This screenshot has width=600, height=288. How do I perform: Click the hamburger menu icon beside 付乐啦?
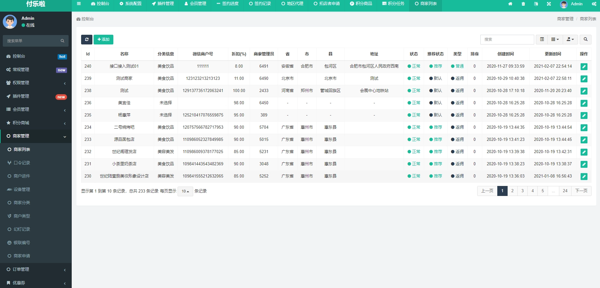coord(79,4)
